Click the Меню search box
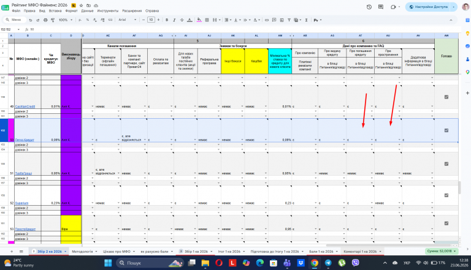 (15, 20)
